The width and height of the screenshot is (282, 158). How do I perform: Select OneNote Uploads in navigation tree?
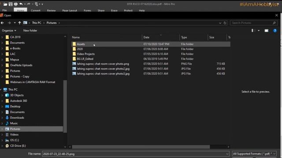coord(21,65)
